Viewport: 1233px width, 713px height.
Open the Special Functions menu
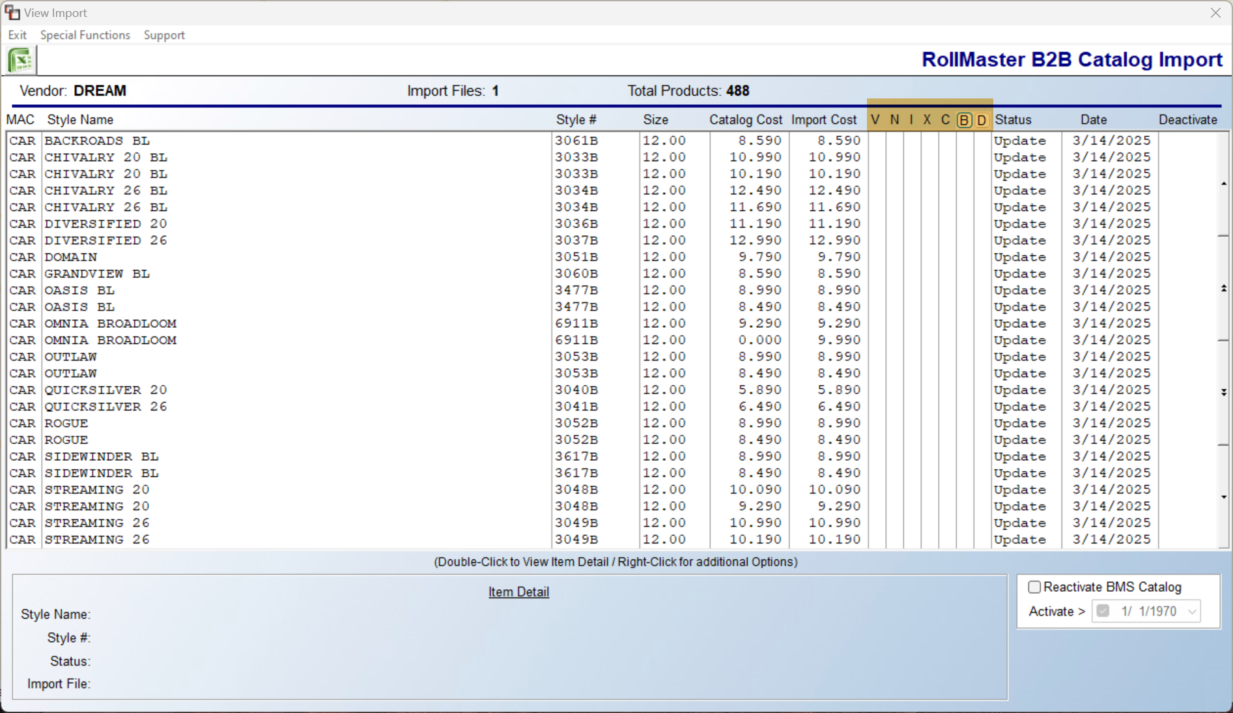(85, 35)
